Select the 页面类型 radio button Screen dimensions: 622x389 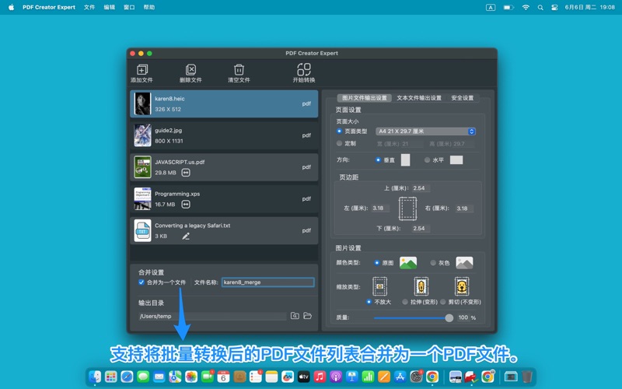pos(339,131)
